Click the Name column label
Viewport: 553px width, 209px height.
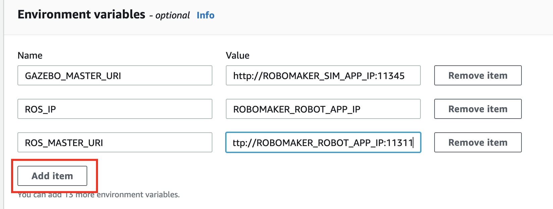click(x=30, y=55)
